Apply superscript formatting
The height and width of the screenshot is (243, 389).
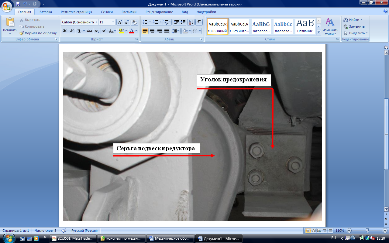[104, 31]
